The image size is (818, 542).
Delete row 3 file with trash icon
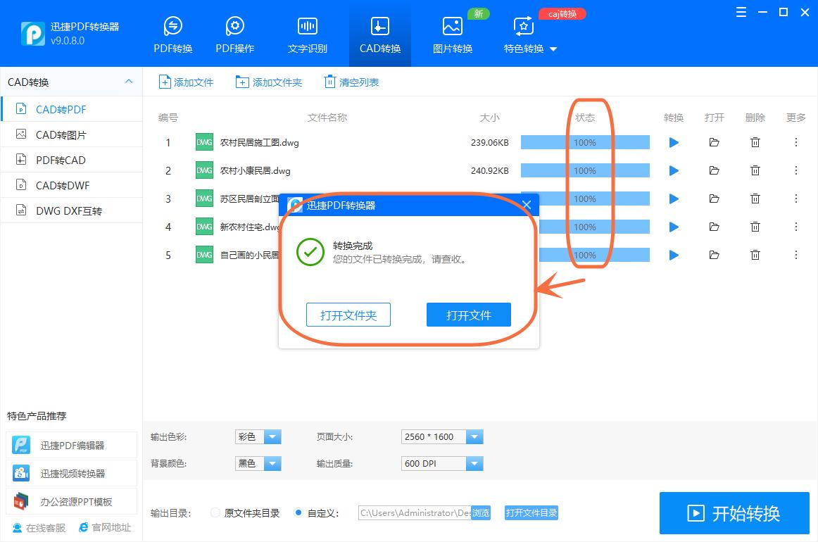tap(755, 198)
